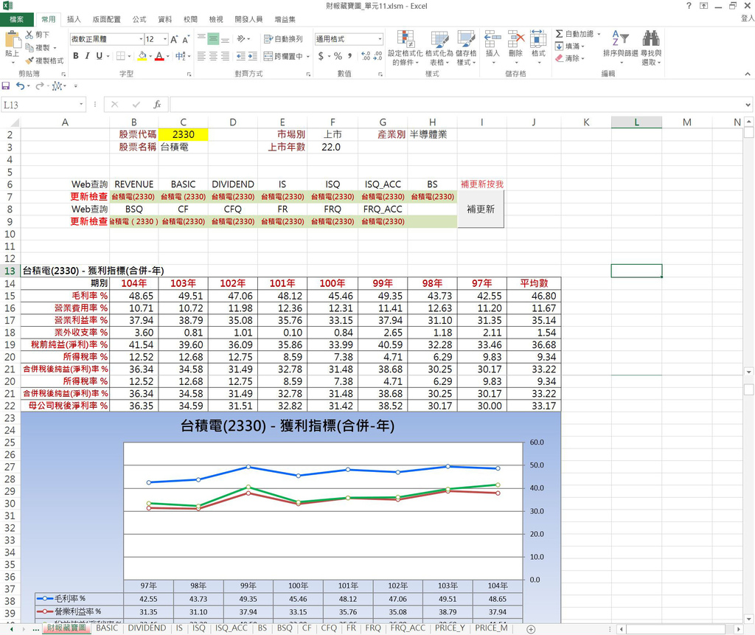
Task: Open Cell Styles (儲存格樣式) gallery
Action: (x=466, y=48)
